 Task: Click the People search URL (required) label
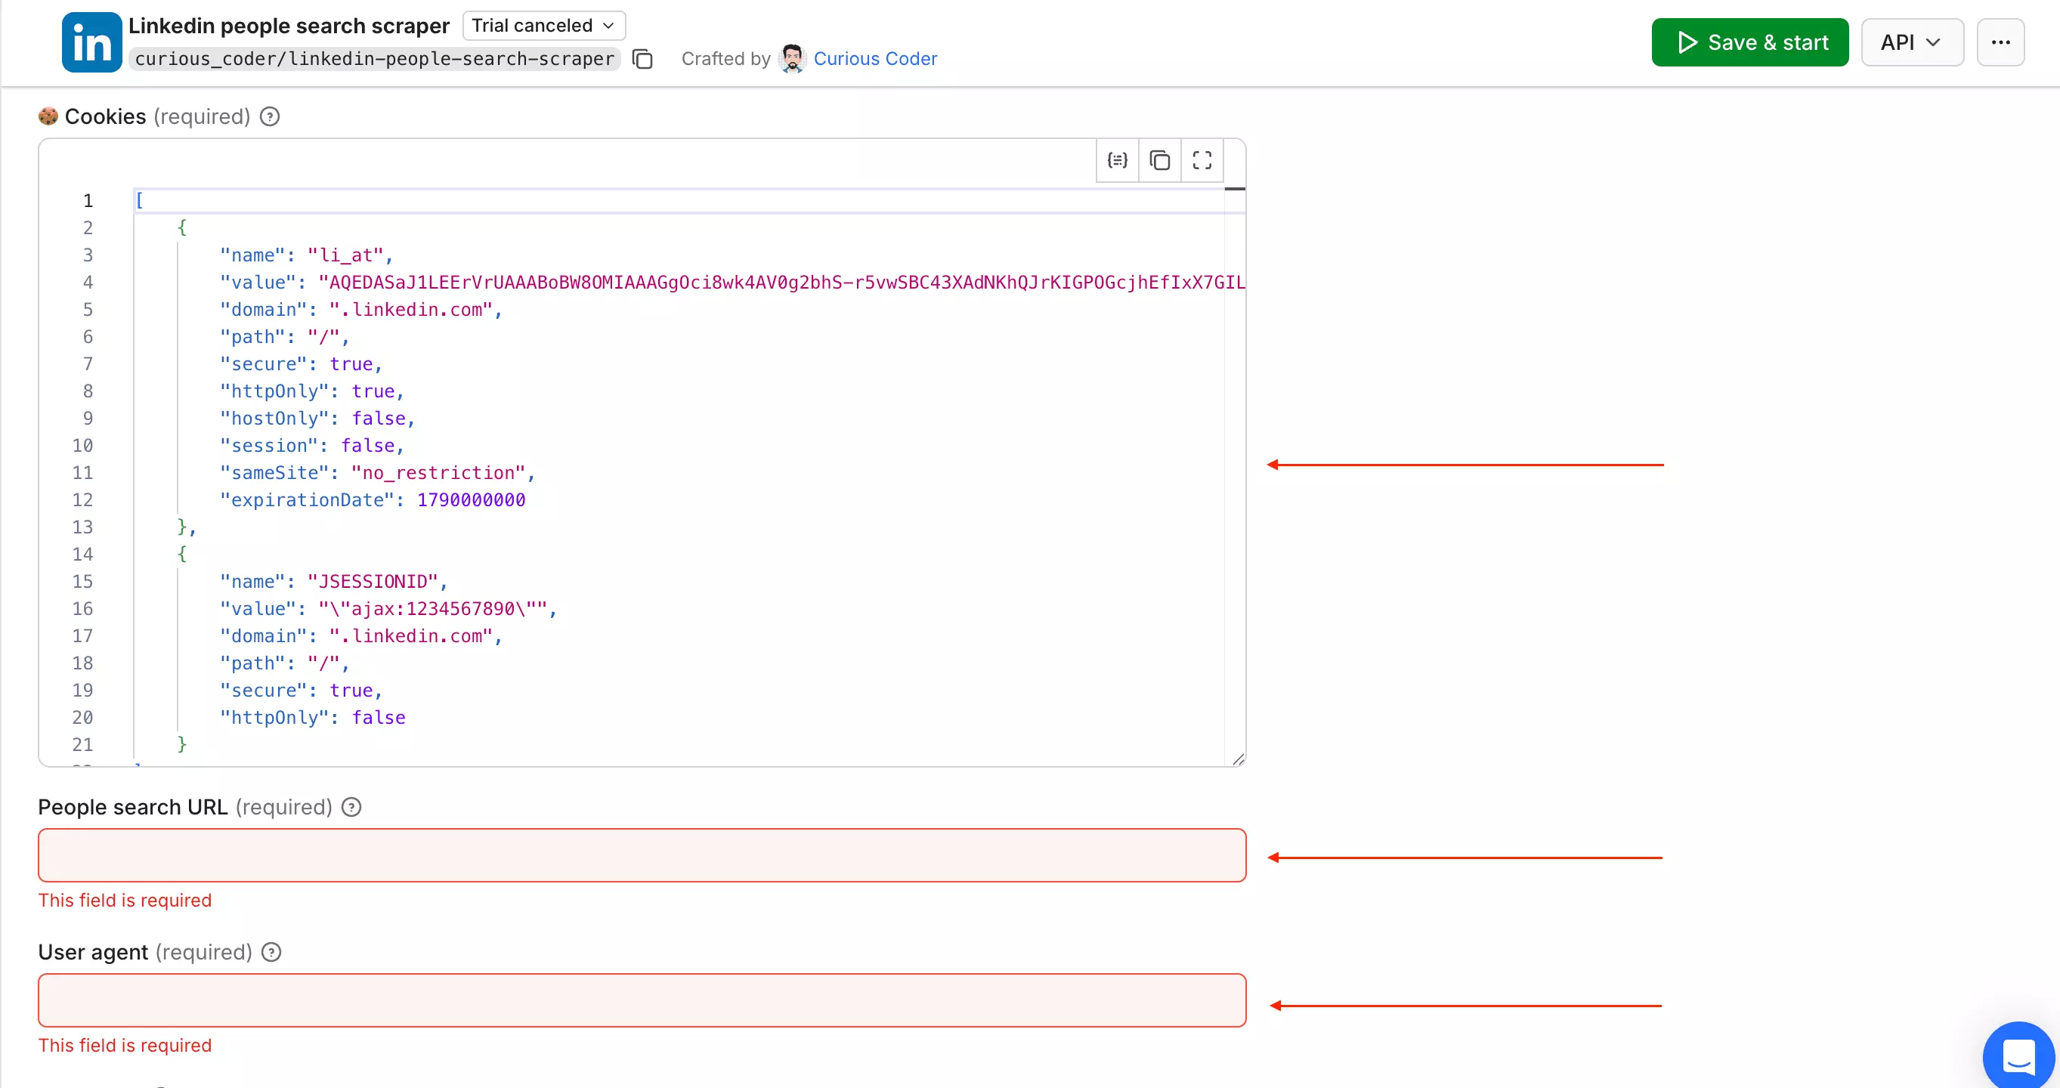click(x=184, y=808)
